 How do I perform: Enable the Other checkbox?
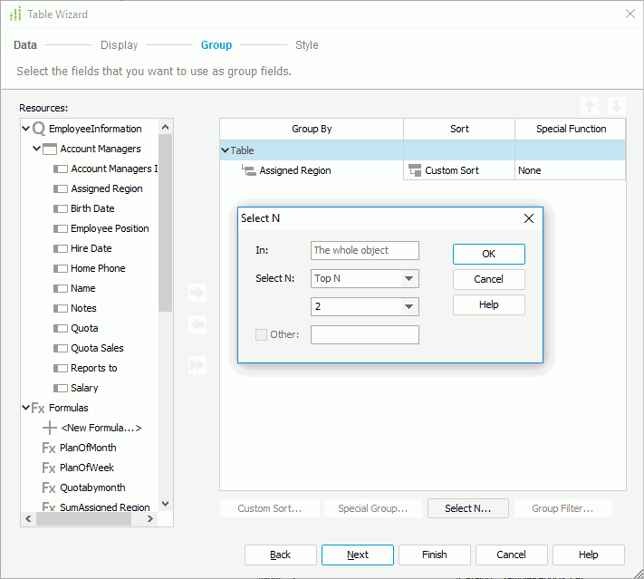tap(261, 334)
